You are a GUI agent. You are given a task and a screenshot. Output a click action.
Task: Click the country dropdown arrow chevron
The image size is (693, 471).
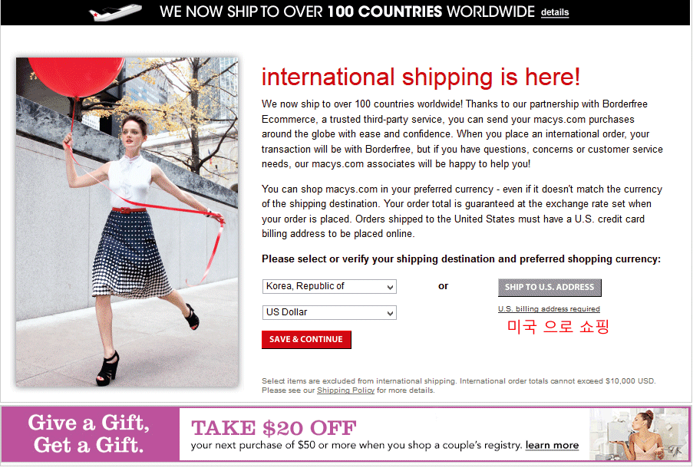click(x=391, y=287)
